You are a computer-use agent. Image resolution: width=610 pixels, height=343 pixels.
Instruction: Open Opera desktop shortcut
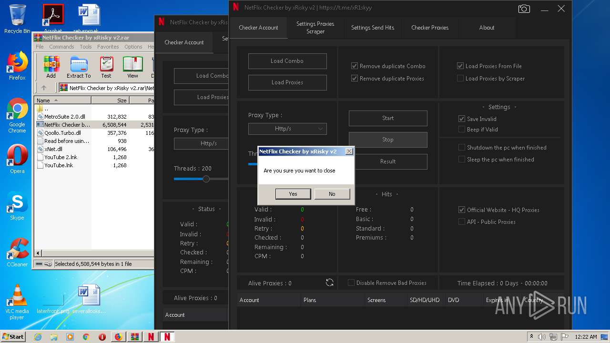click(x=17, y=159)
